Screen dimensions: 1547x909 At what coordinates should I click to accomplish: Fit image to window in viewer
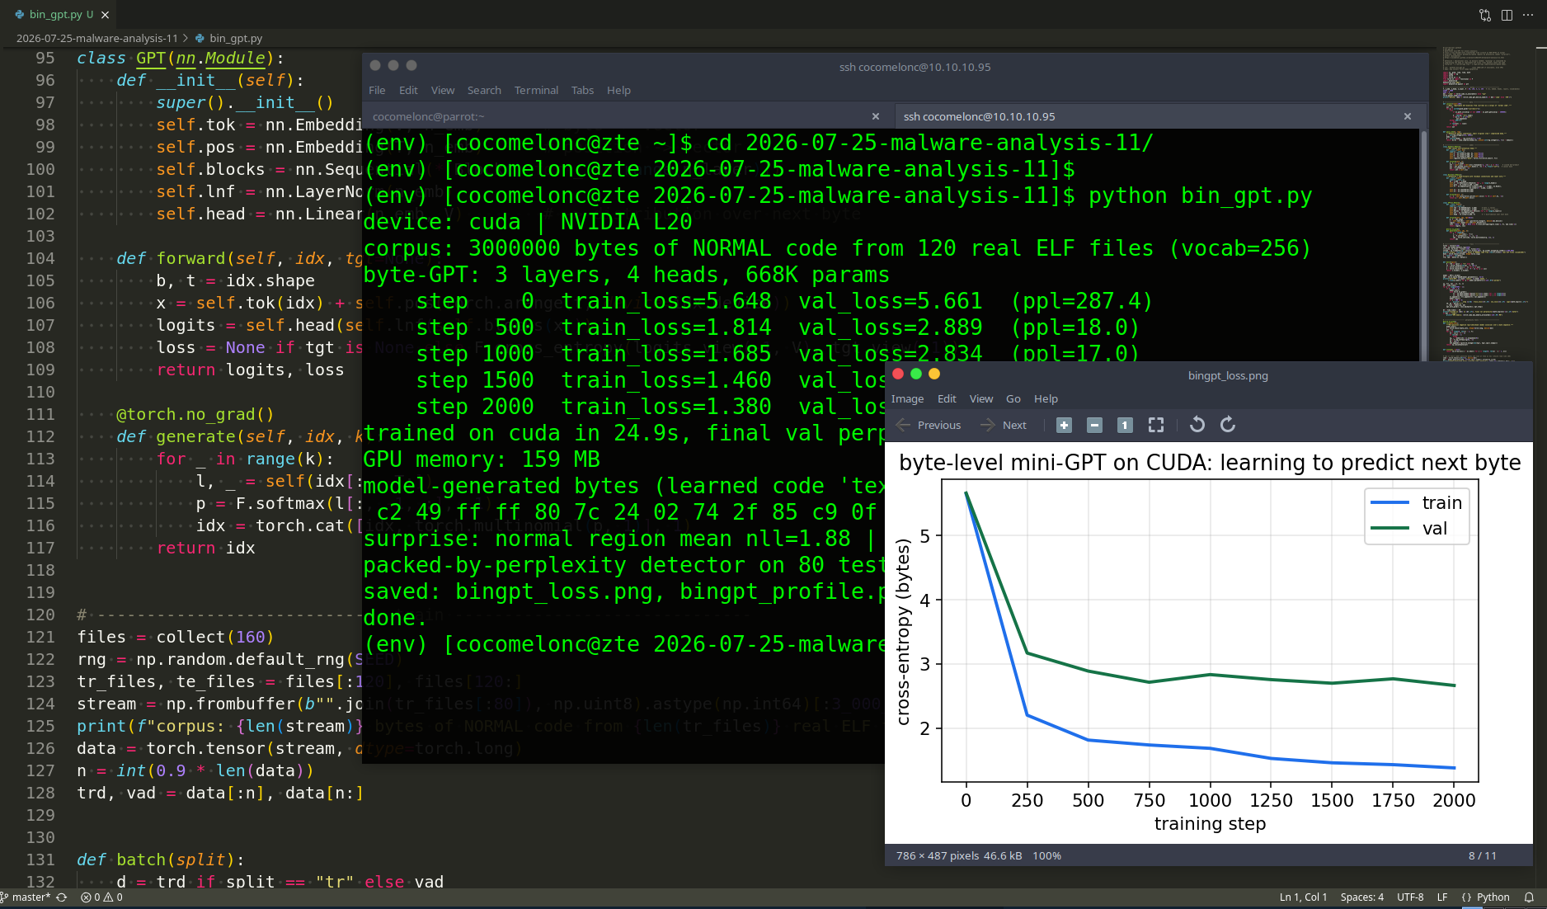[x=1156, y=425]
